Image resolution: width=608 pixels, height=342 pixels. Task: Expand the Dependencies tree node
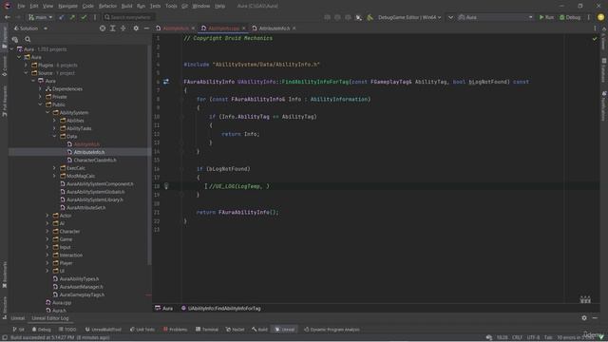pyautogui.click(x=40, y=88)
